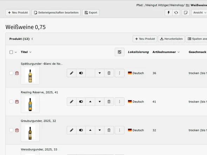The width and height of the screenshot is (207, 155).
Task: Click Artikelnummer value 36
Action: pyautogui.click(x=154, y=73)
